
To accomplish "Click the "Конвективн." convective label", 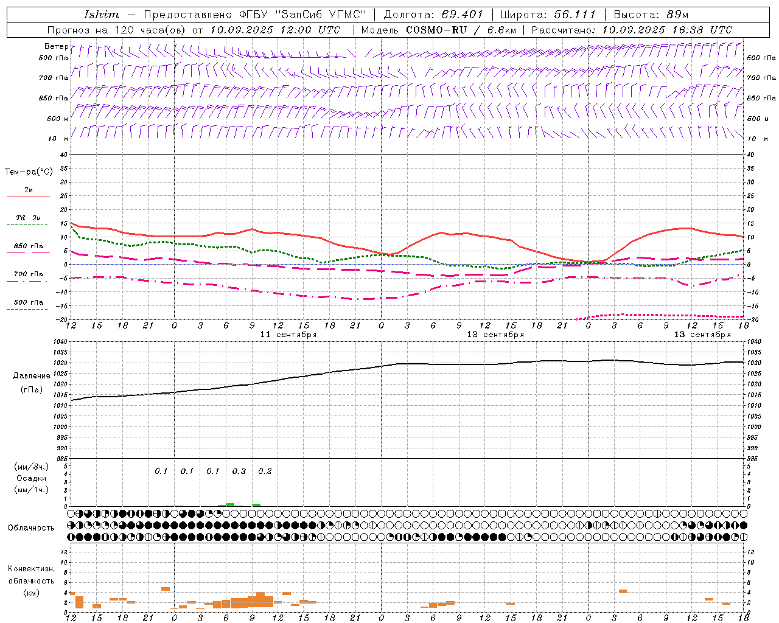I will 32,569.
